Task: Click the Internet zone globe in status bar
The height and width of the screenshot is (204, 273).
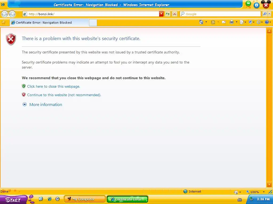Action: point(186,192)
